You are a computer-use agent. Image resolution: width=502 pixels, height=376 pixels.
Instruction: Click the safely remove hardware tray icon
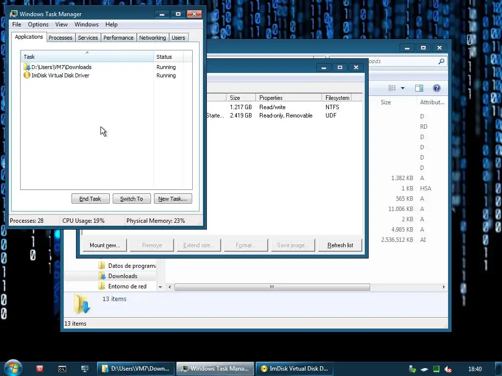pos(412,369)
